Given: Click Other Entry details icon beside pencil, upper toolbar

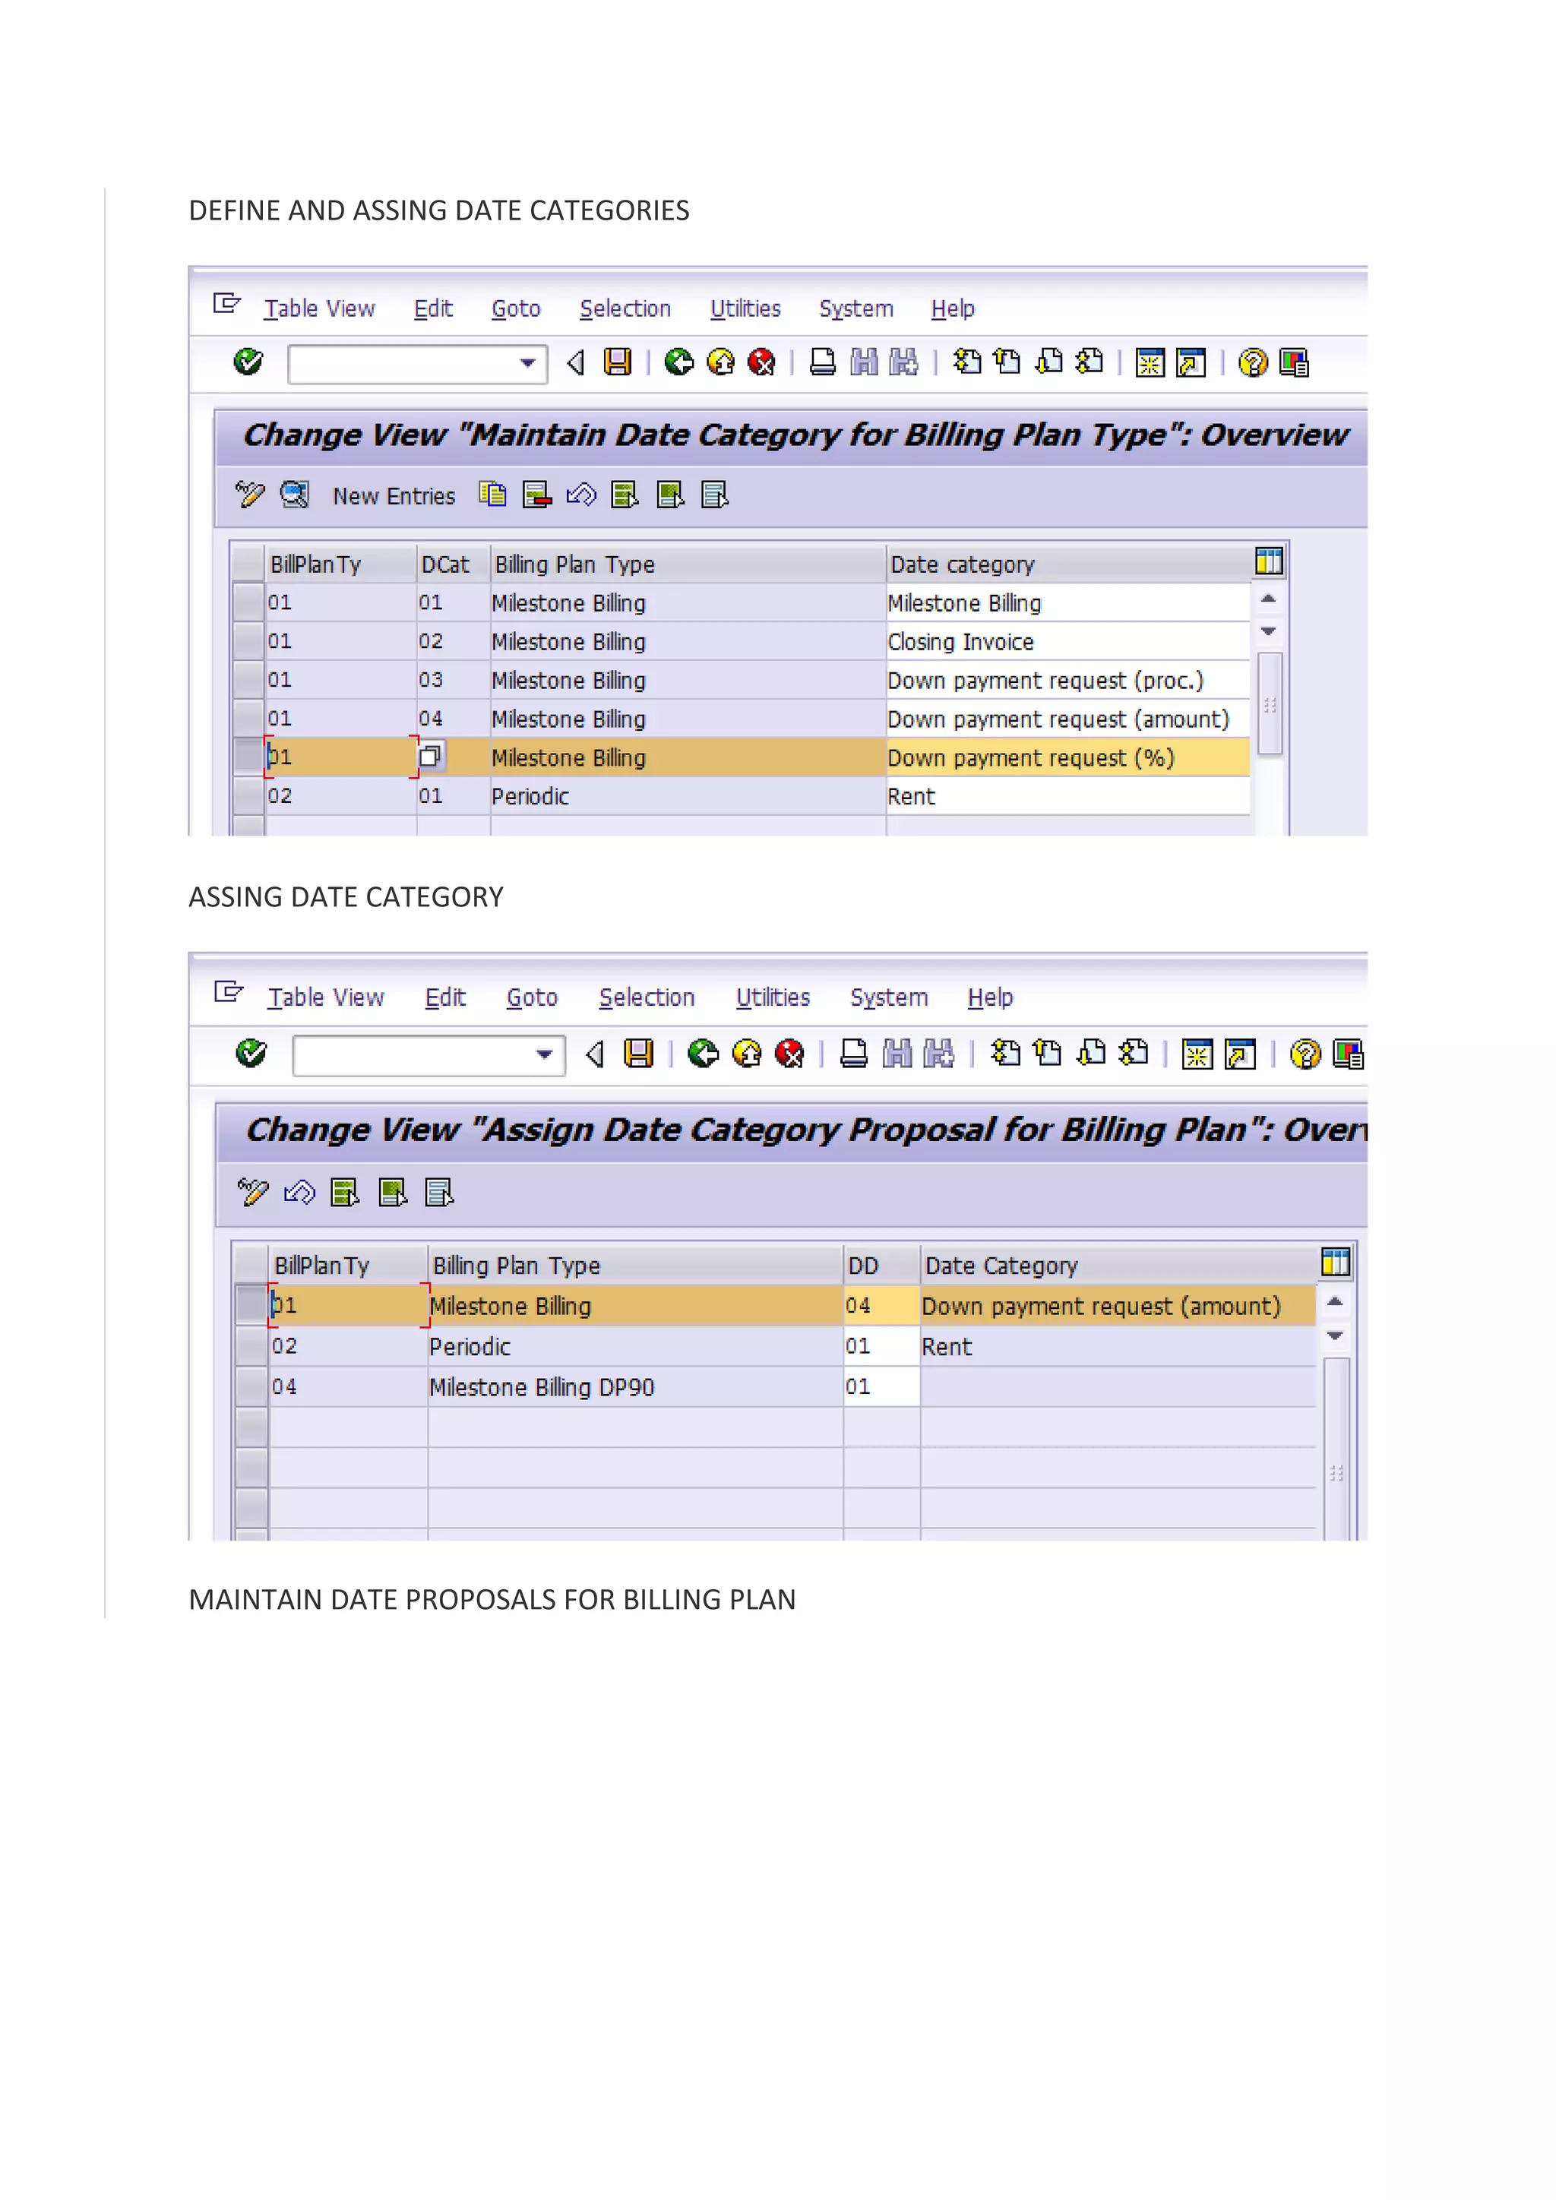Looking at the screenshot, I should pos(294,495).
